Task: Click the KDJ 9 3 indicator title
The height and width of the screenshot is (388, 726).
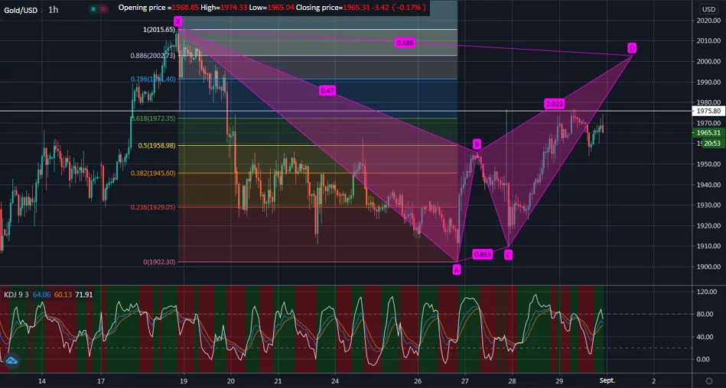Action: tap(16, 295)
